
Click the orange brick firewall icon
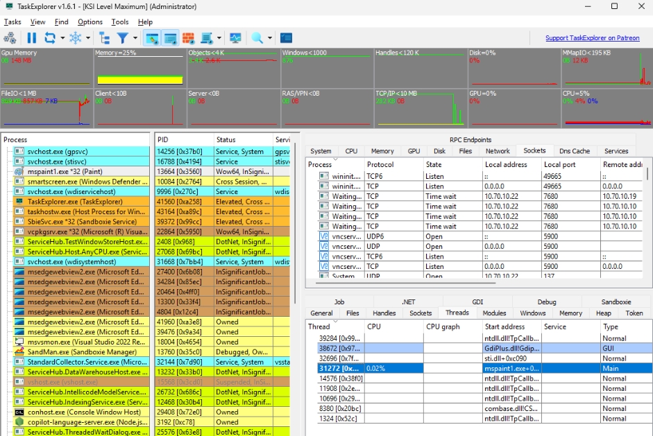(188, 38)
